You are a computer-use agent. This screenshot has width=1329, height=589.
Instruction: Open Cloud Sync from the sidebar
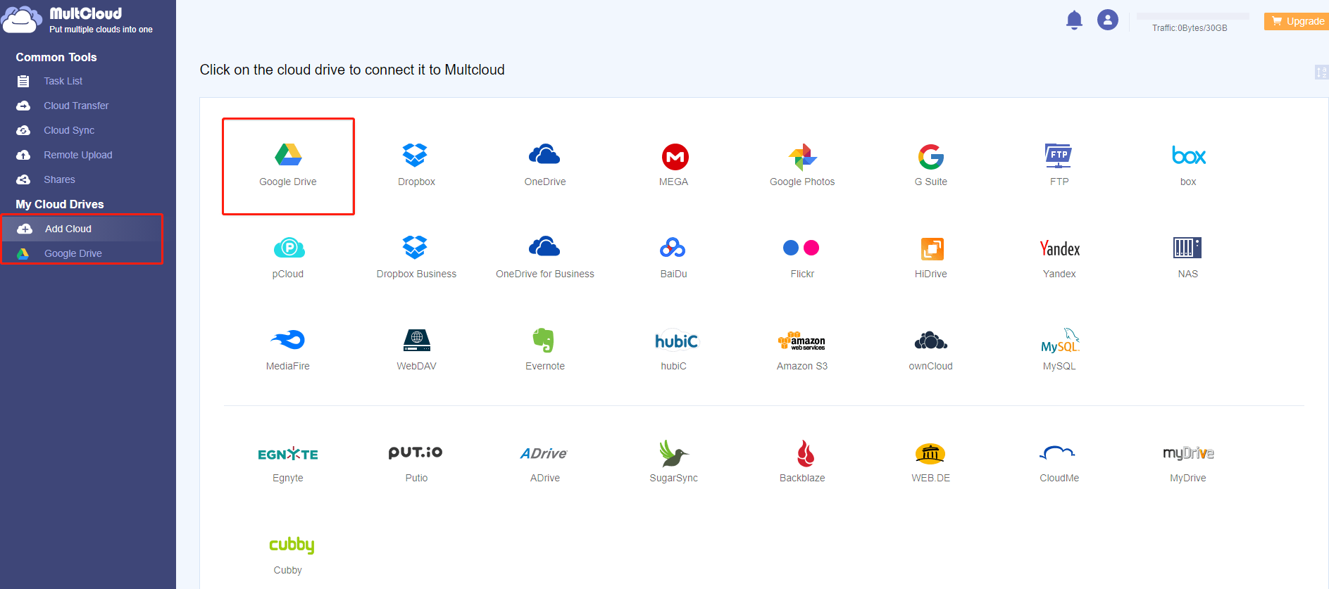[68, 130]
